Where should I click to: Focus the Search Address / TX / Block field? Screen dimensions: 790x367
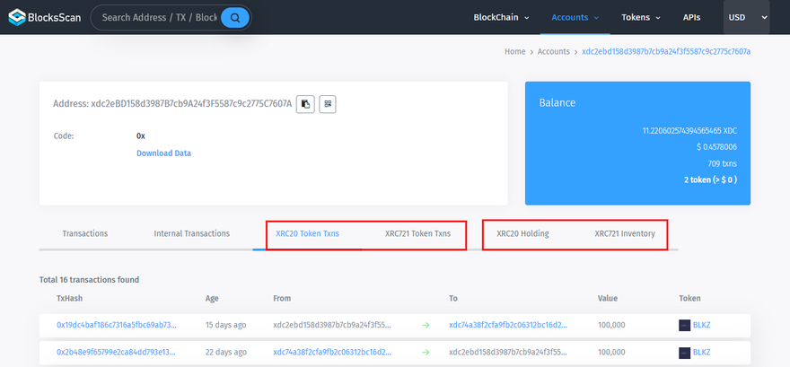[158, 17]
